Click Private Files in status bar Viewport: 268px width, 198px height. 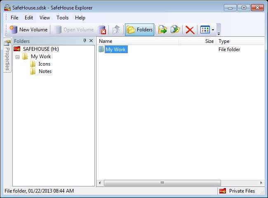[242, 191]
